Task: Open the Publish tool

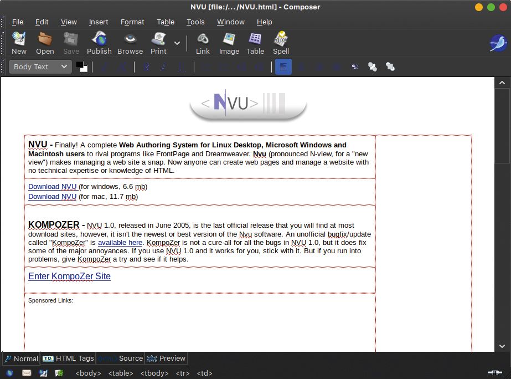Action: [x=99, y=43]
